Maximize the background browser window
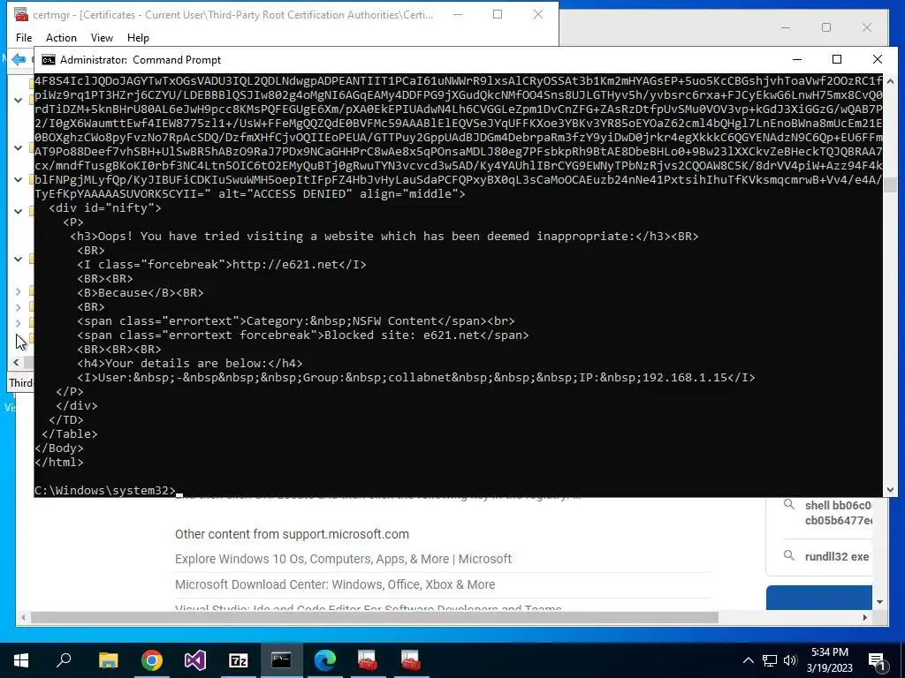 [826, 27]
